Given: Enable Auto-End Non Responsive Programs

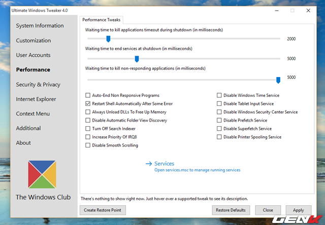Looking at the screenshot, I should click(x=88, y=95).
